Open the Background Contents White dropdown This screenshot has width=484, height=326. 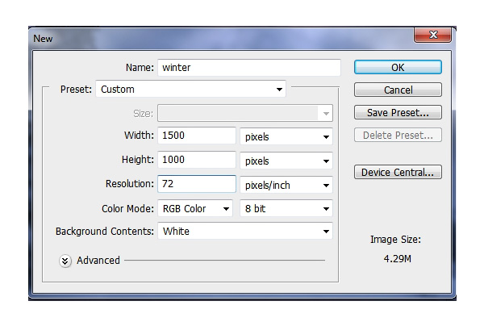click(x=245, y=231)
